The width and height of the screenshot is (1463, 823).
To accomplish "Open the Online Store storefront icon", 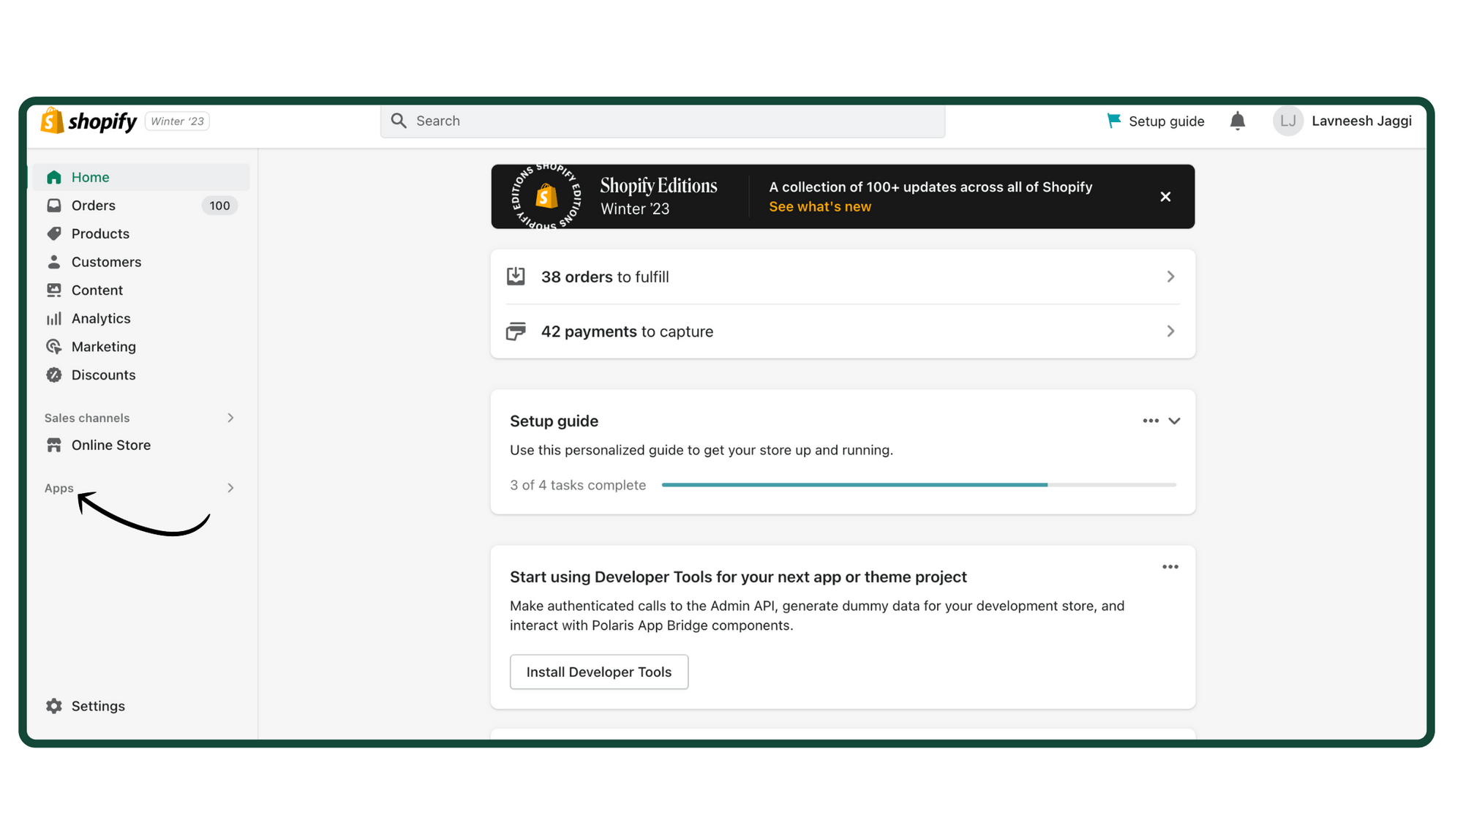I will (54, 445).
